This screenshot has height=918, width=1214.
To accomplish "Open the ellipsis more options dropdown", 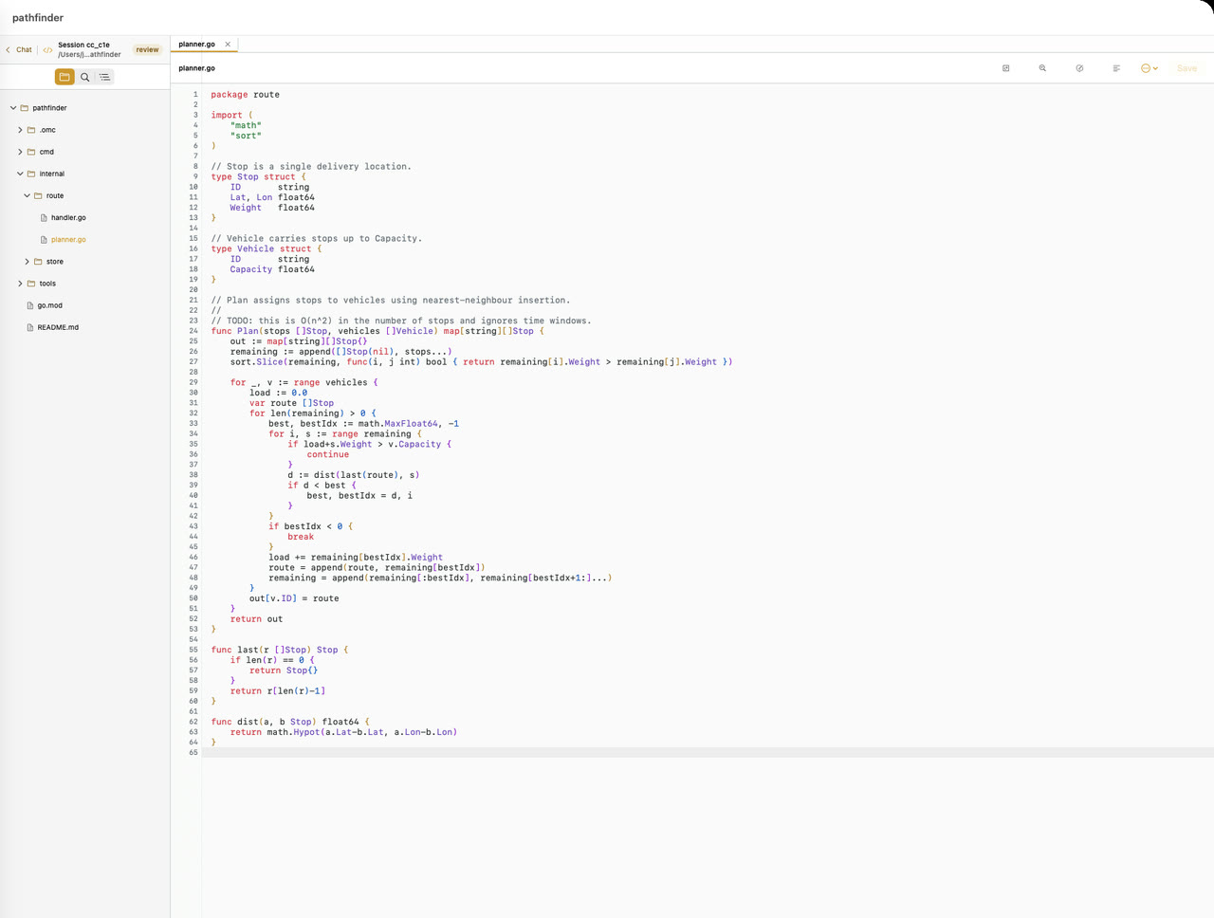I will coord(1149,68).
